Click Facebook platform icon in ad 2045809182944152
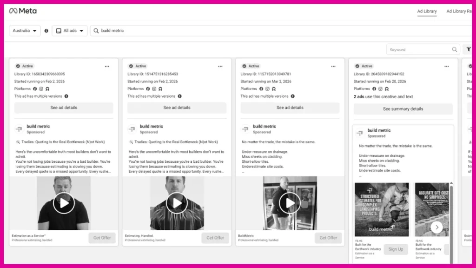The image size is (476, 268). [x=374, y=89]
